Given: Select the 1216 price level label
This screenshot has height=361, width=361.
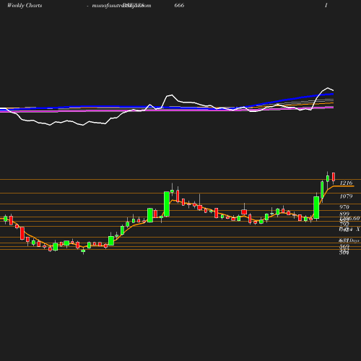Looking at the screenshot, I should [346, 183].
